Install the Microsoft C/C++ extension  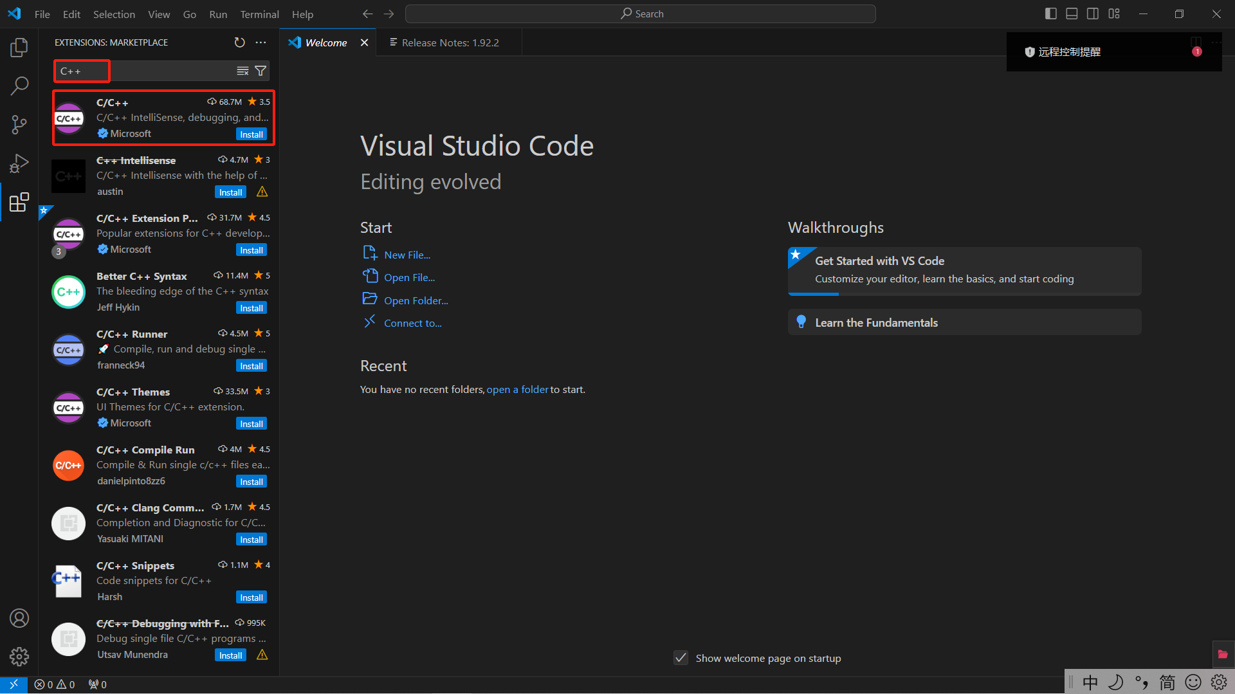(x=252, y=134)
